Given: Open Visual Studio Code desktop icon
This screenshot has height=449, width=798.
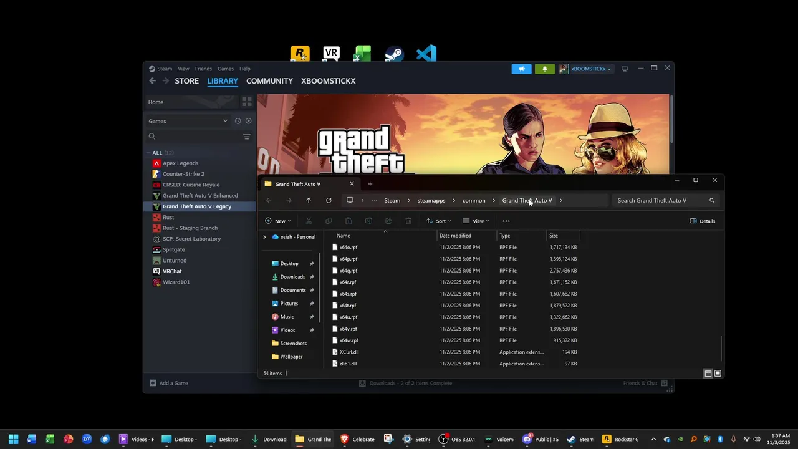Looking at the screenshot, I should coord(426,54).
